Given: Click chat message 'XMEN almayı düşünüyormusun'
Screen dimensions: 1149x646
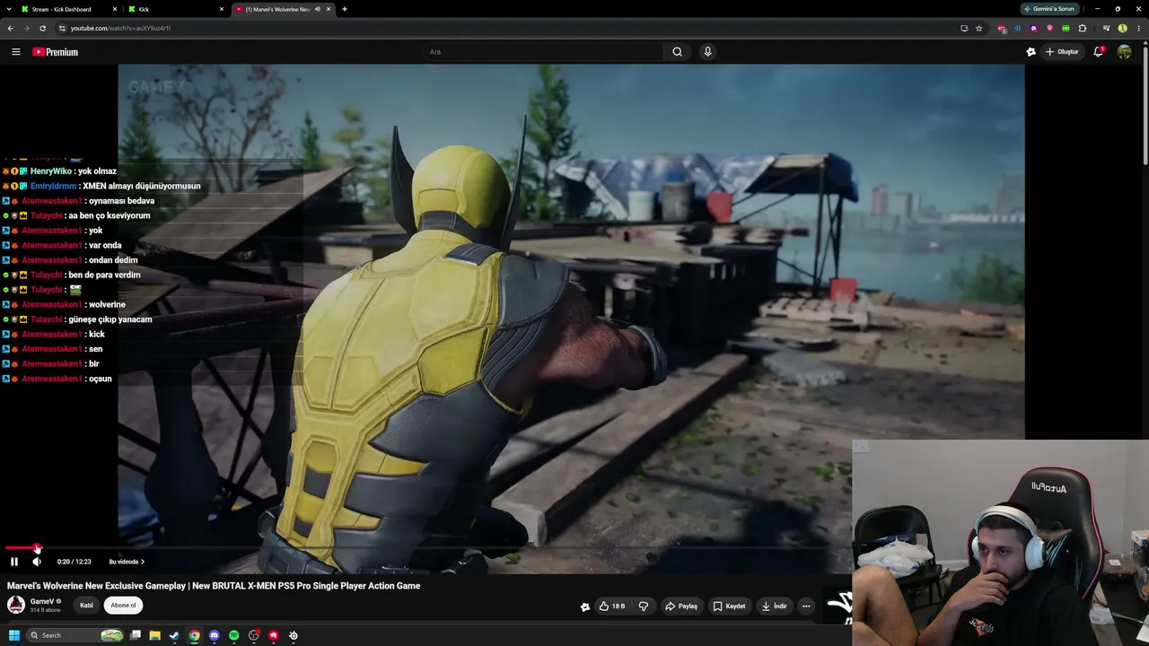Looking at the screenshot, I should point(142,186).
